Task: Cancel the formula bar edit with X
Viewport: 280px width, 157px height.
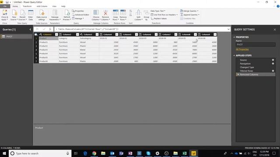Action: coord(37,29)
